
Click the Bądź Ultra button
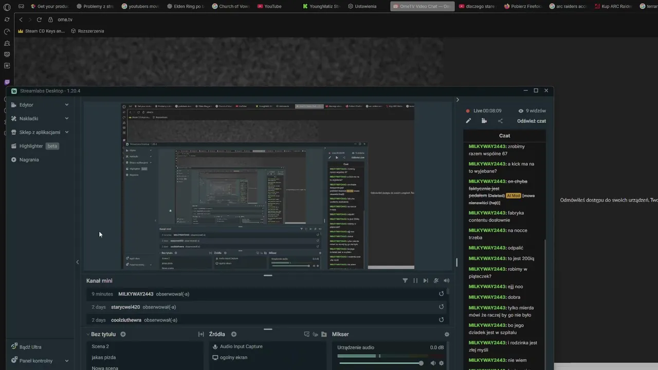27,347
